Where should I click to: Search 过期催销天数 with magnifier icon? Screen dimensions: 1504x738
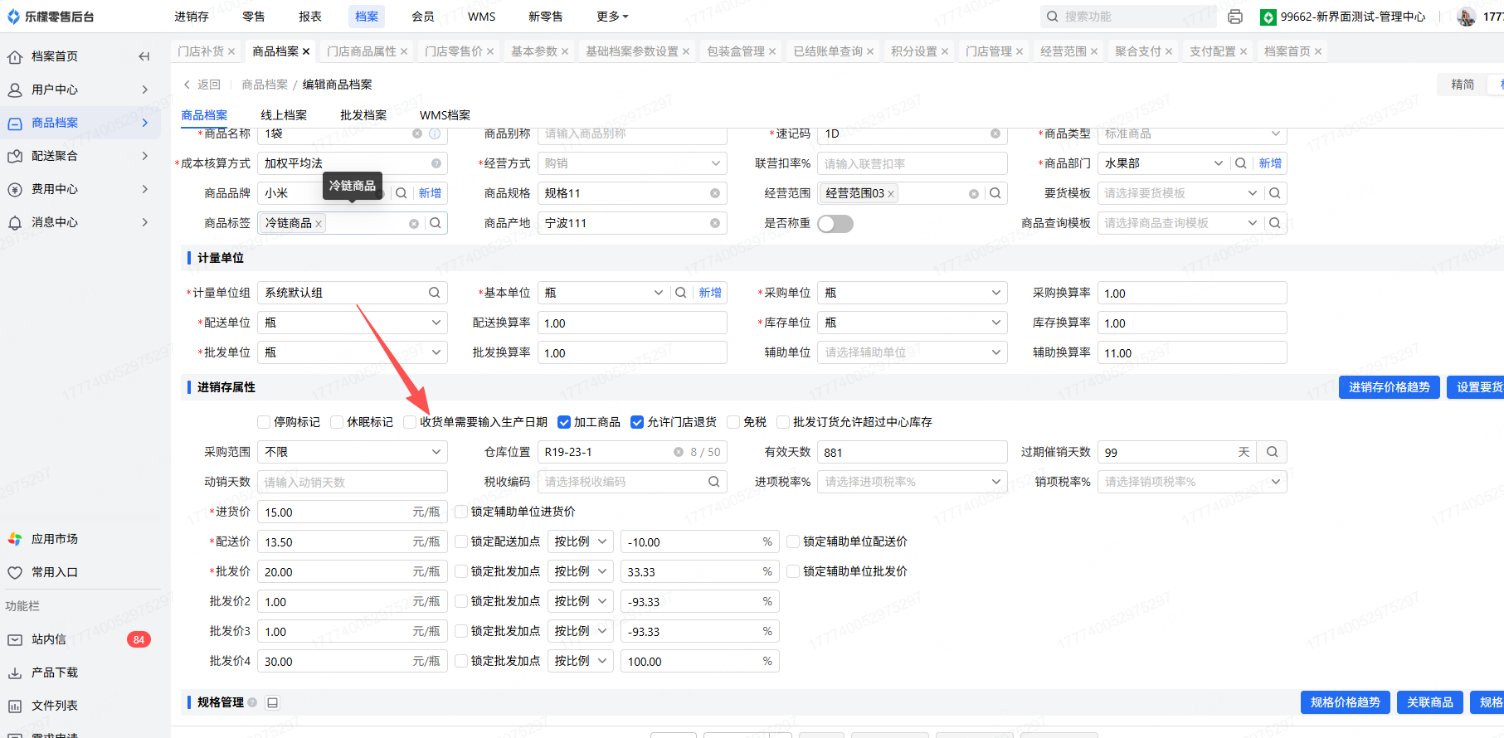tap(1273, 452)
